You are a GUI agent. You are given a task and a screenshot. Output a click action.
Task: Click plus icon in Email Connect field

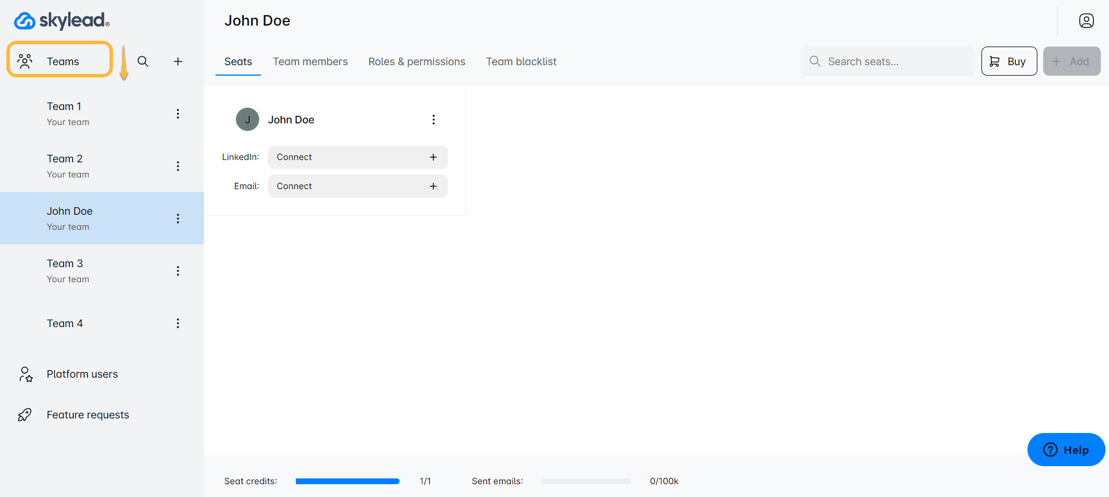[433, 186]
